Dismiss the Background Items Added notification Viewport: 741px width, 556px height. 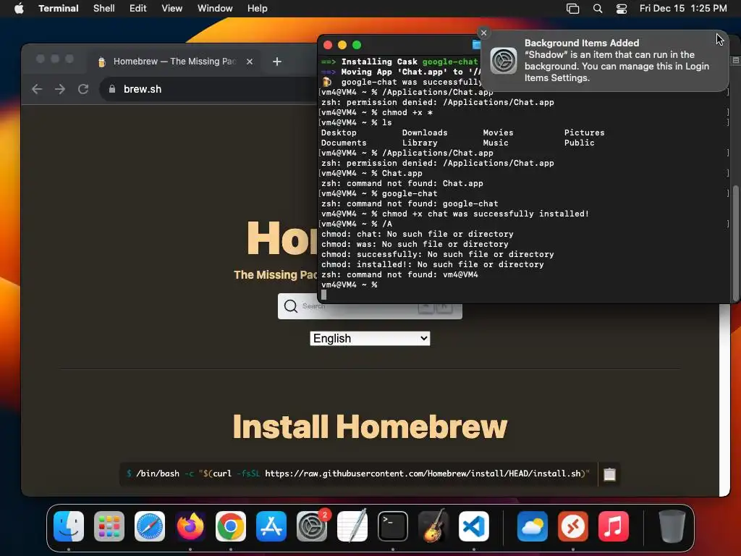(x=483, y=33)
